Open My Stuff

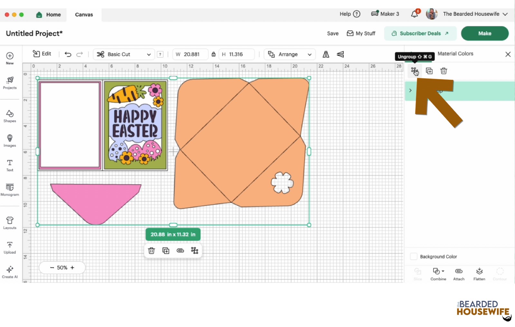coord(361,33)
